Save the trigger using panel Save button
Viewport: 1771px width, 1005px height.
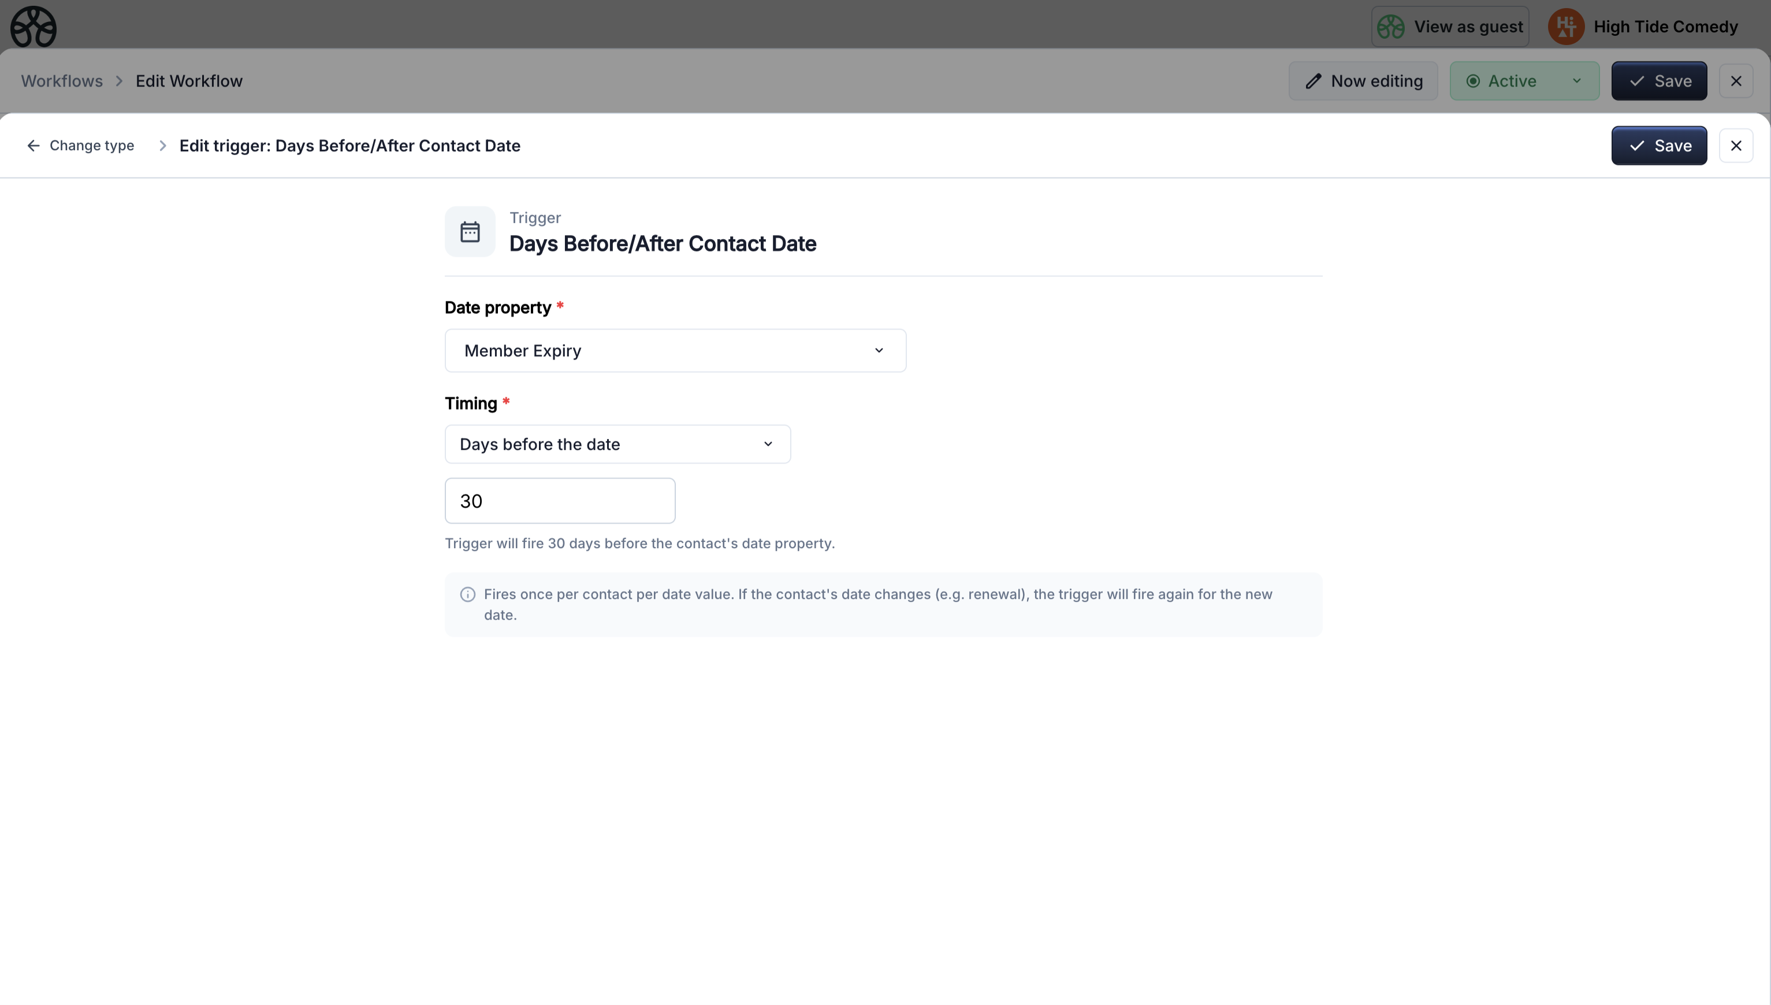pos(1658,146)
